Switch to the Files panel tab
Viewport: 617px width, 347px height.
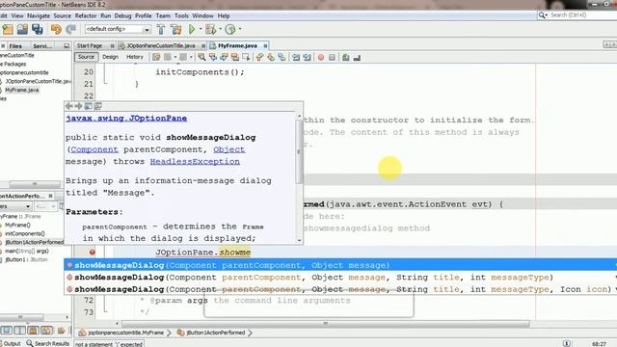point(15,46)
